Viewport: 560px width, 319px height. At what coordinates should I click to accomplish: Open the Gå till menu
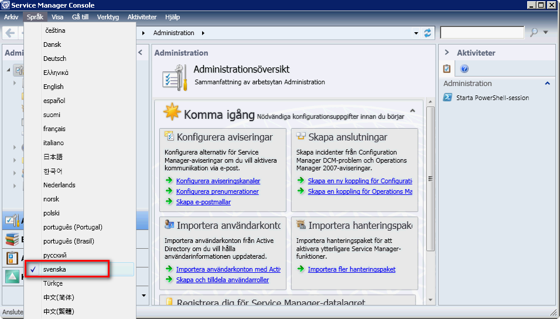80,17
